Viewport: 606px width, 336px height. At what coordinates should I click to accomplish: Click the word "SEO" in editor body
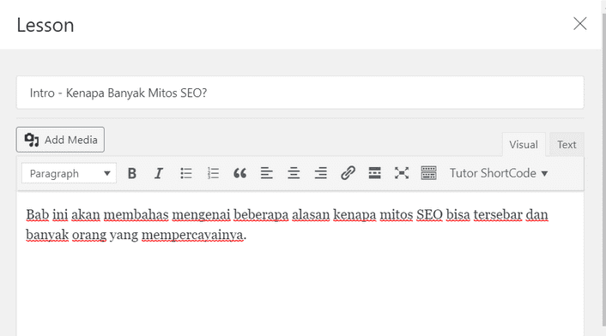429,214
